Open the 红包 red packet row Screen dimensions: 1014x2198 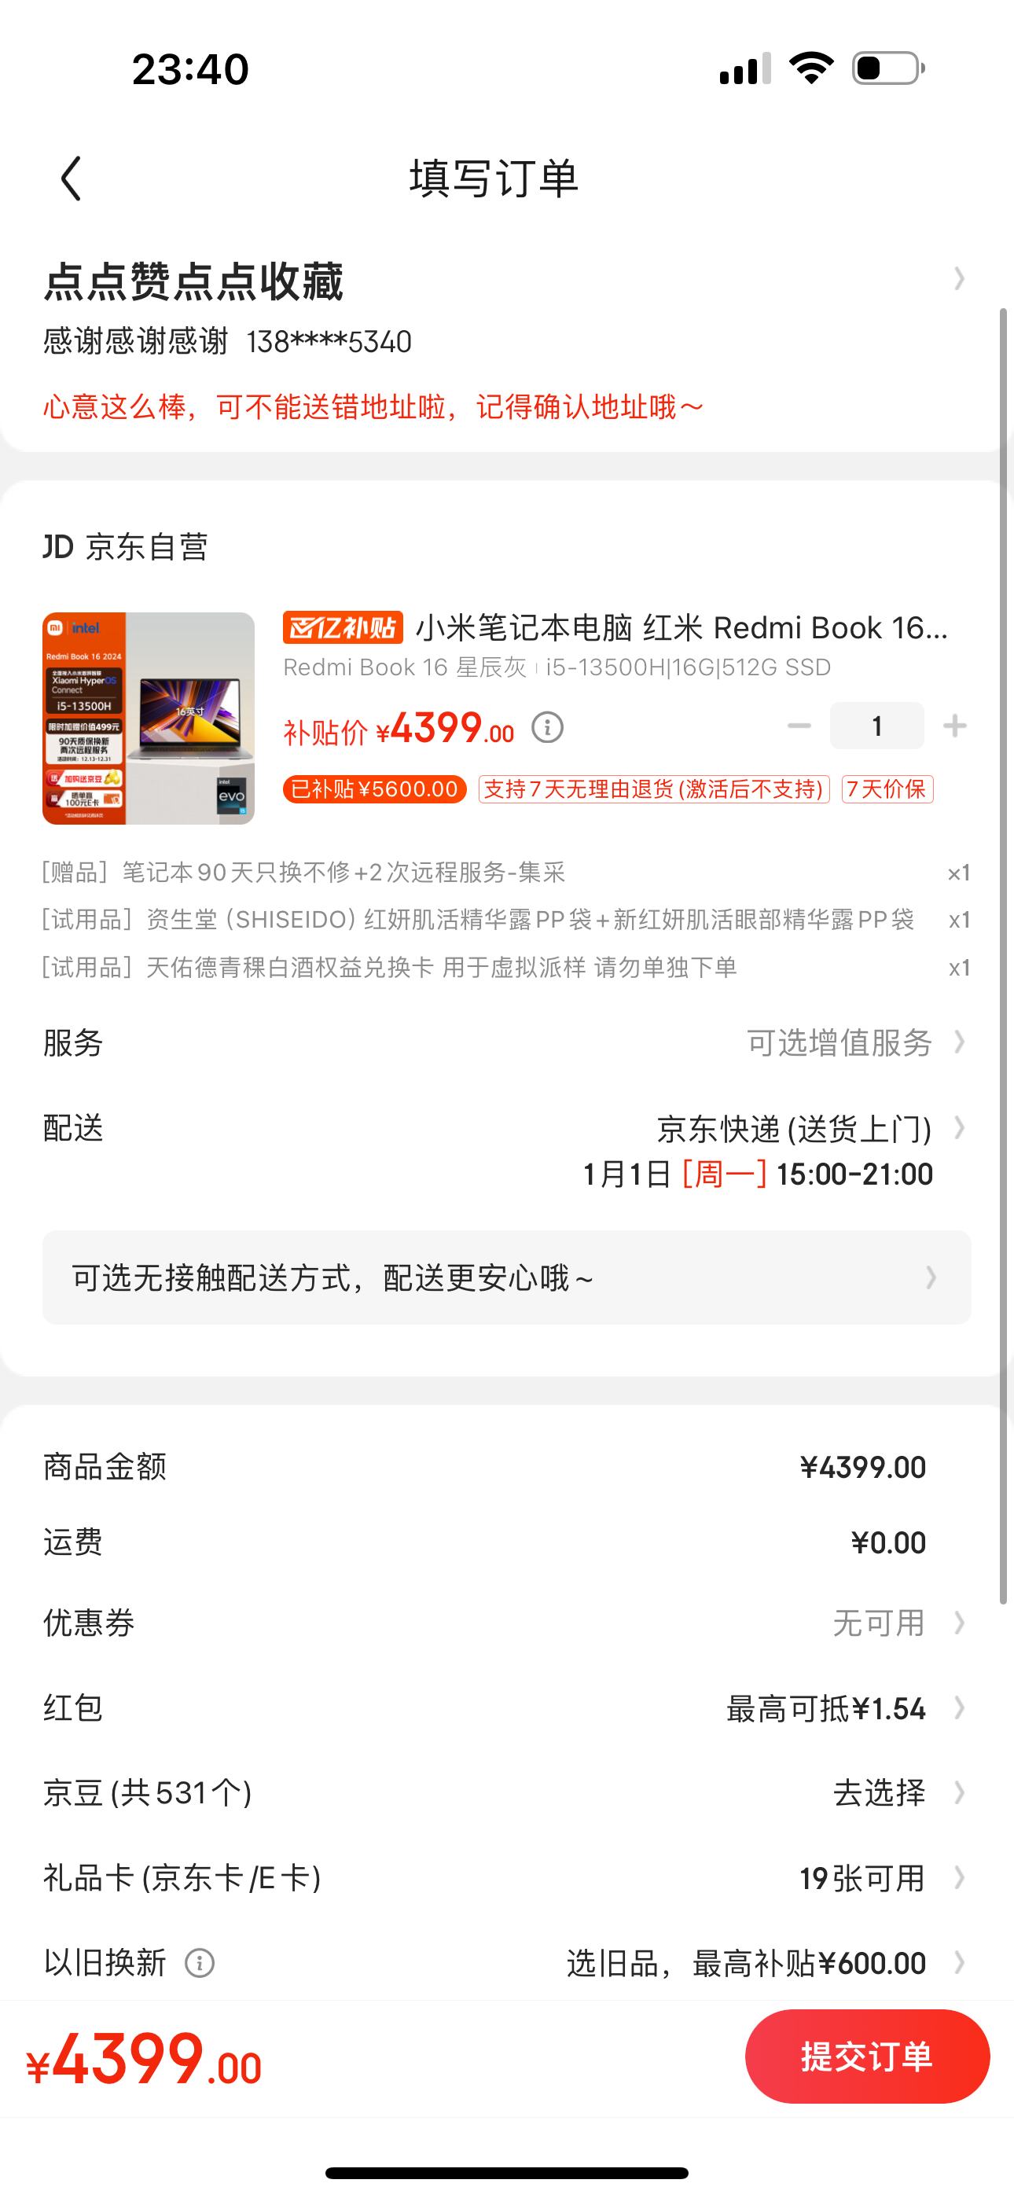tap(507, 1708)
